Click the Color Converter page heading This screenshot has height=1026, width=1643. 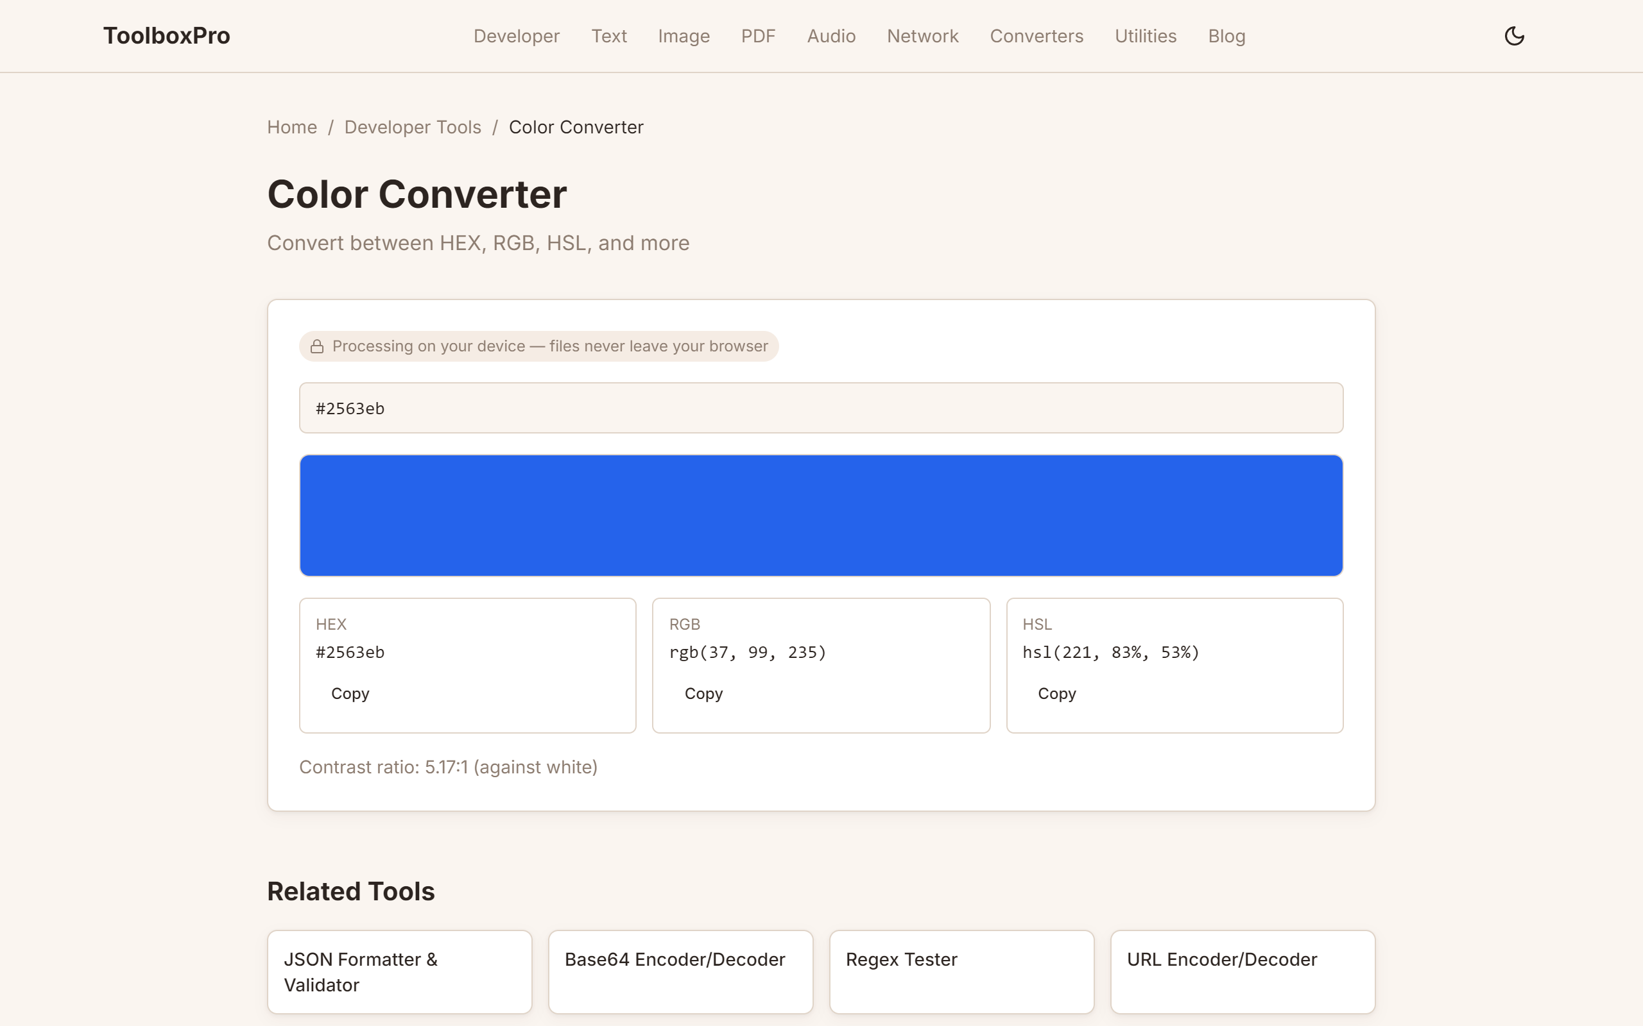[417, 194]
